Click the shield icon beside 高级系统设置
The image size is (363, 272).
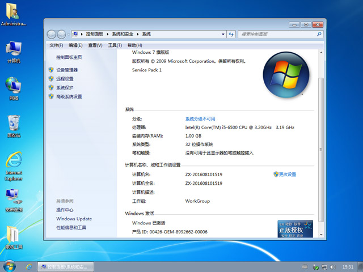pos(51,96)
